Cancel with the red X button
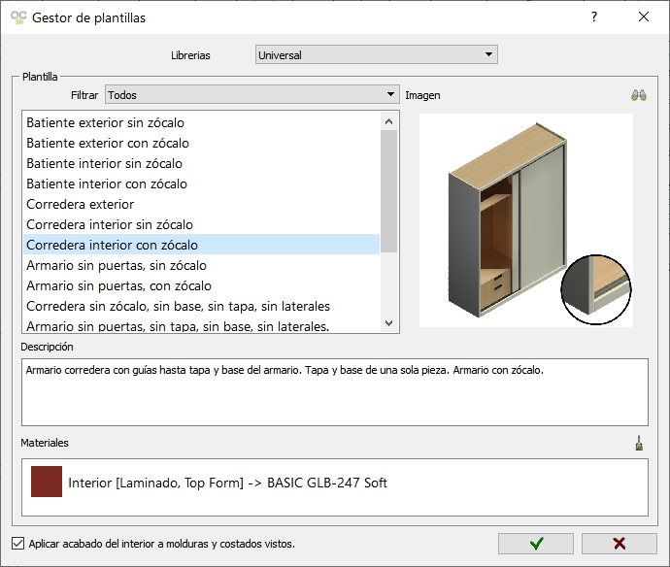 pyautogui.click(x=620, y=544)
